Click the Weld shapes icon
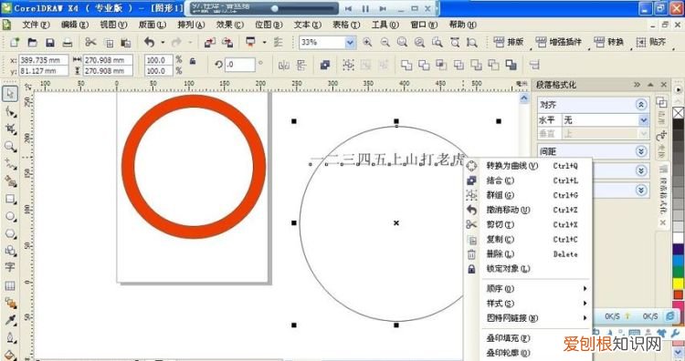The width and height of the screenshot is (685, 361). pos(406,66)
